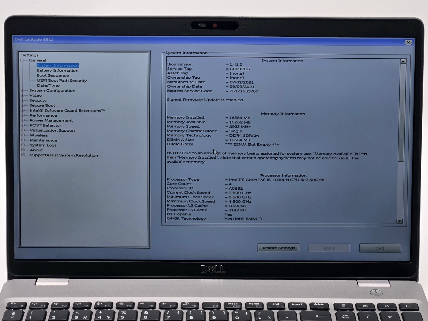The image size is (428, 321).
Task: Select System Information in tree
Action: [x=58, y=66]
